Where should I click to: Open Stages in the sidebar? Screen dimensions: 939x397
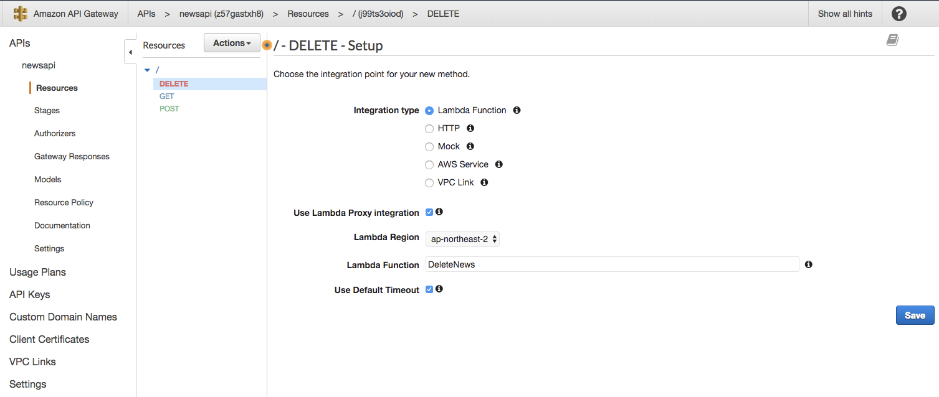(x=47, y=110)
